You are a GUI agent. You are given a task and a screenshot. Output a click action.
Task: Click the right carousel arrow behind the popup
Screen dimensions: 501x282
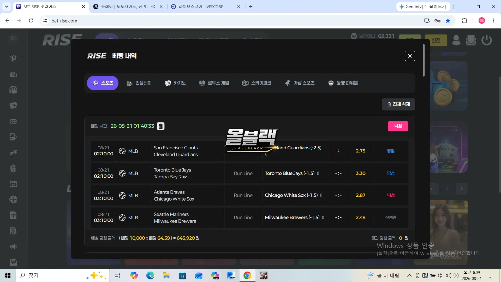click(462, 189)
